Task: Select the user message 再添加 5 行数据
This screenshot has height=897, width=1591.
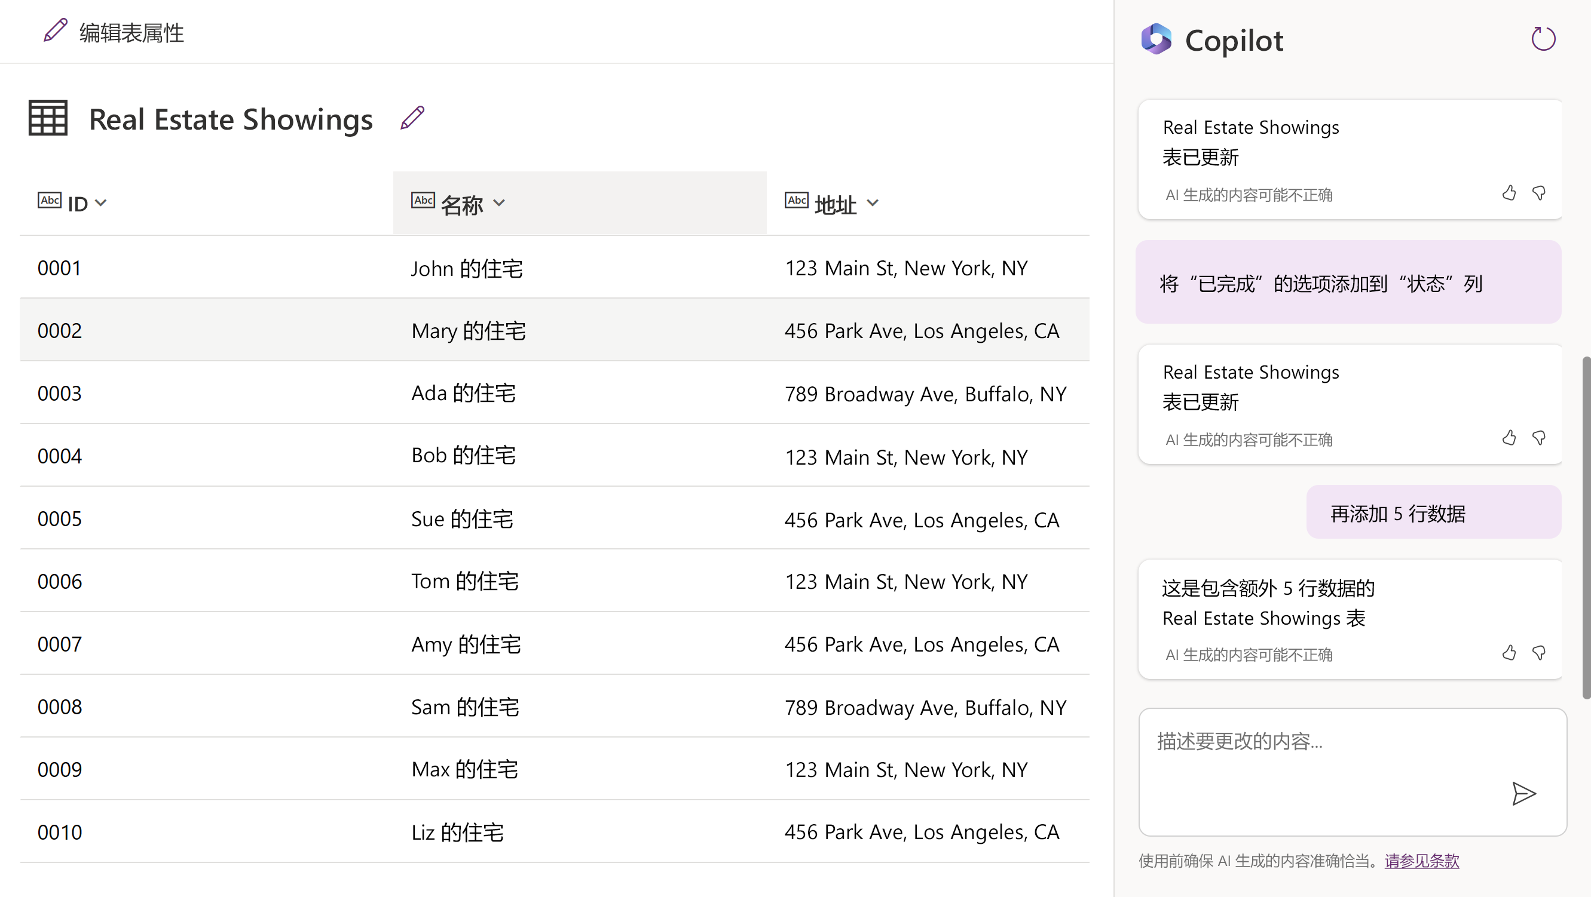Action: pos(1433,512)
